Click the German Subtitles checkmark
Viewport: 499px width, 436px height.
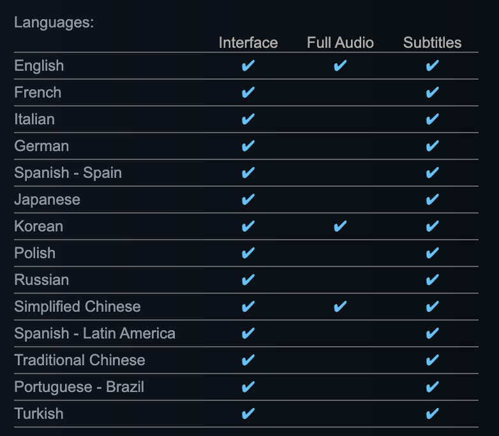click(x=432, y=146)
